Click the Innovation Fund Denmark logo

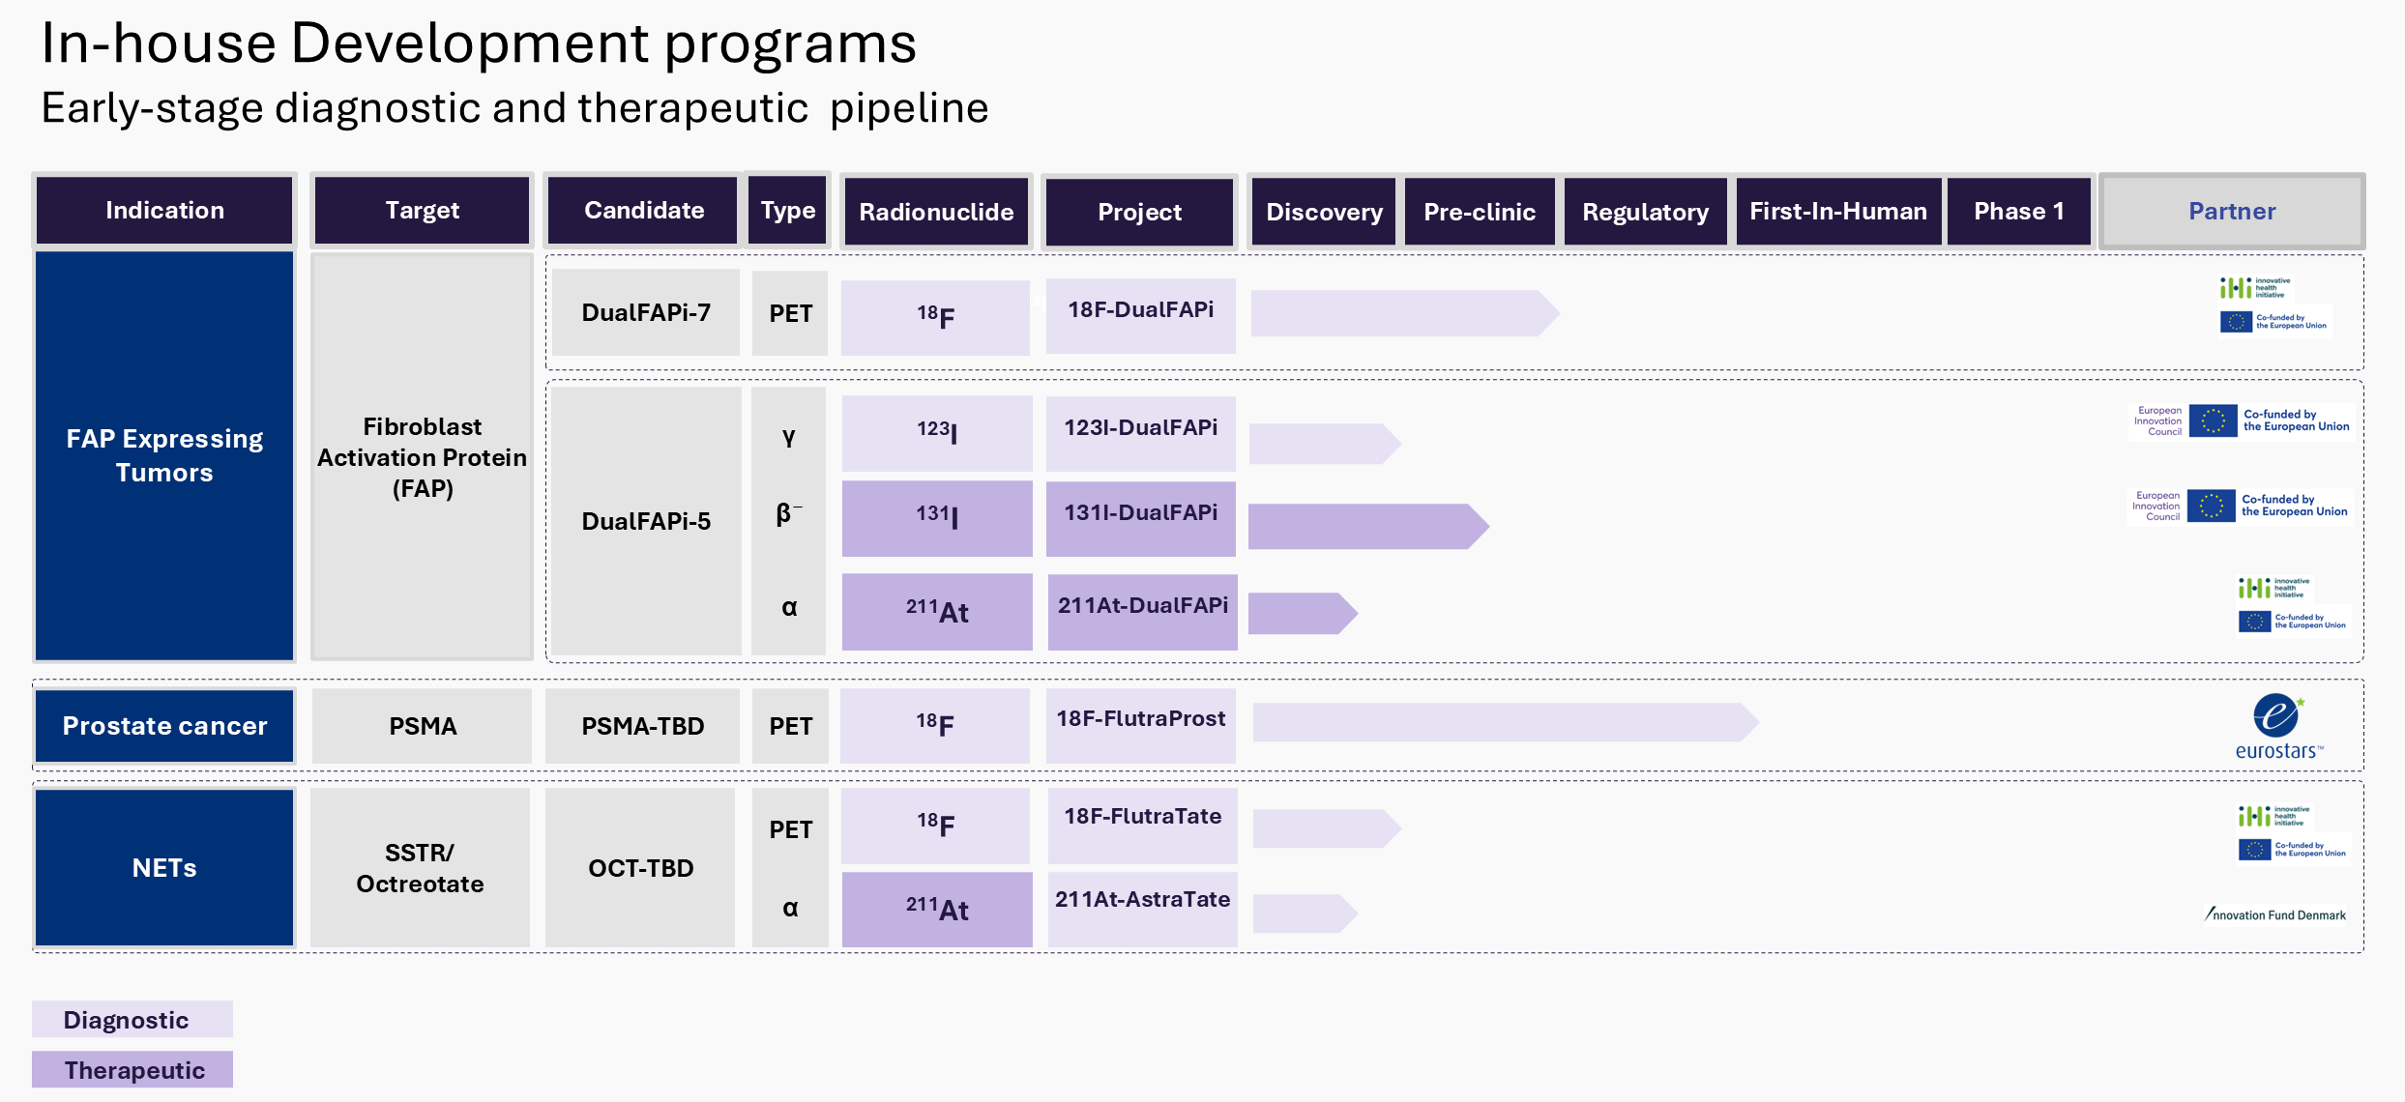2275,914
